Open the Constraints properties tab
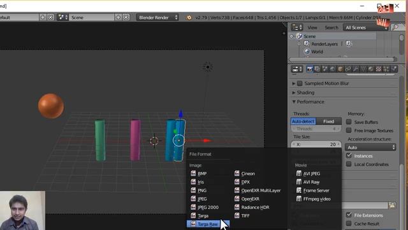Screen dimensions: 408x230 pos(348,69)
